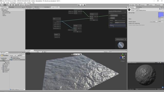Open the Component menu

tap(20, 3)
